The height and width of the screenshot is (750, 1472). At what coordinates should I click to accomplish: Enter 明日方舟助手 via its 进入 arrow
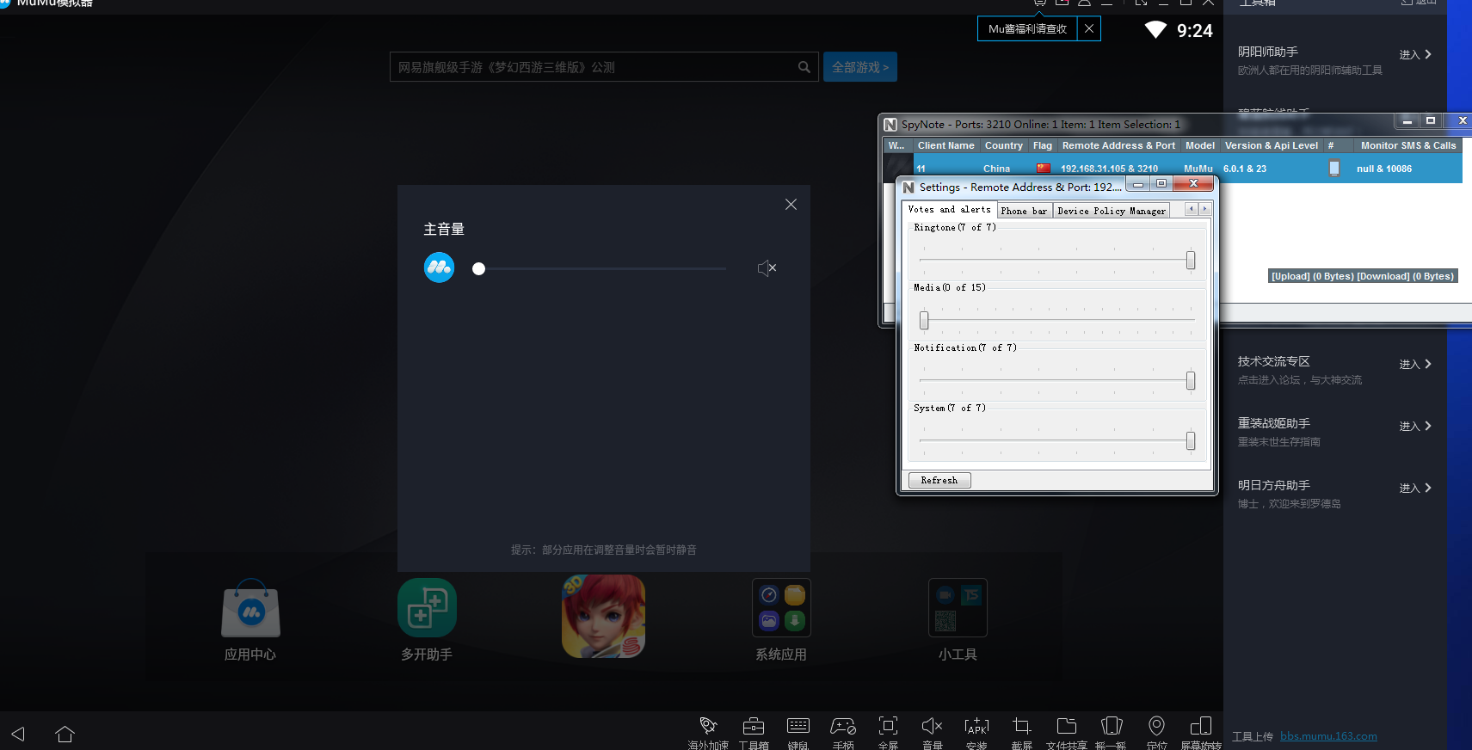click(x=1415, y=488)
